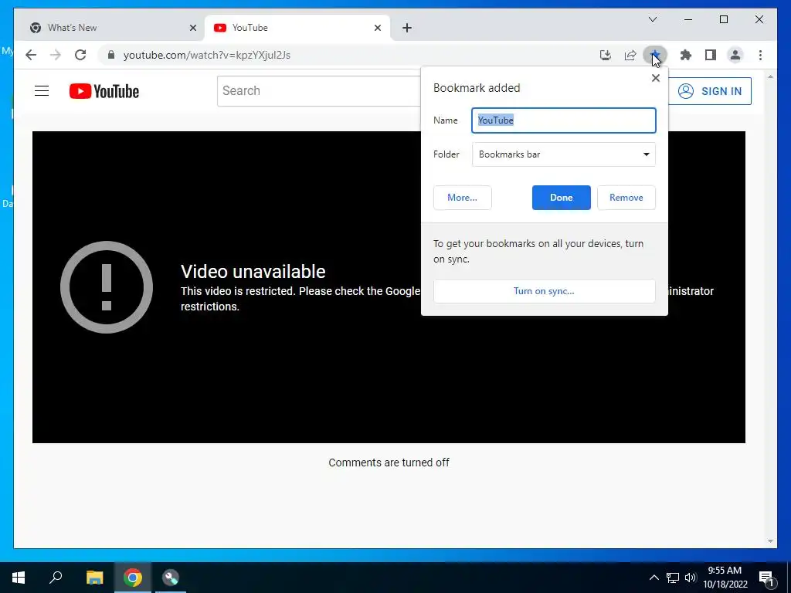Open the YouTube hamburger guide menu
This screenshot has width=791, height=593.
42,91
